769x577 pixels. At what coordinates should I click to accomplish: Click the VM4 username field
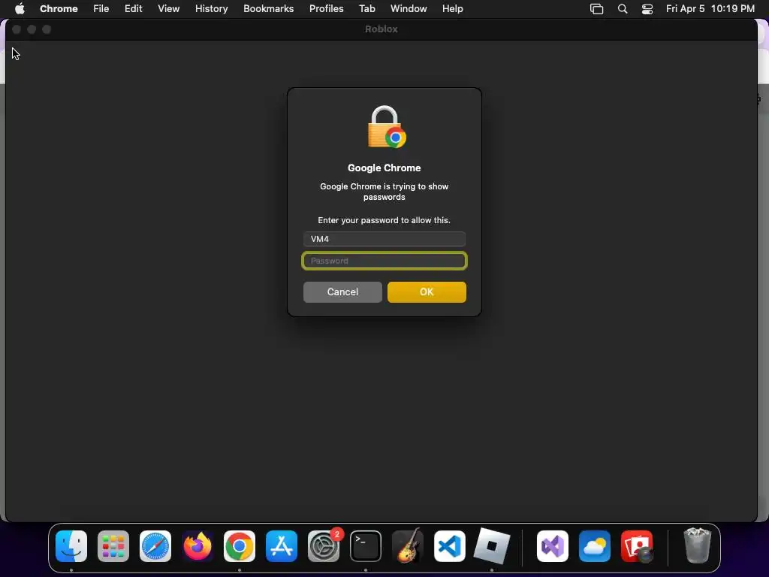coord(384,239)
